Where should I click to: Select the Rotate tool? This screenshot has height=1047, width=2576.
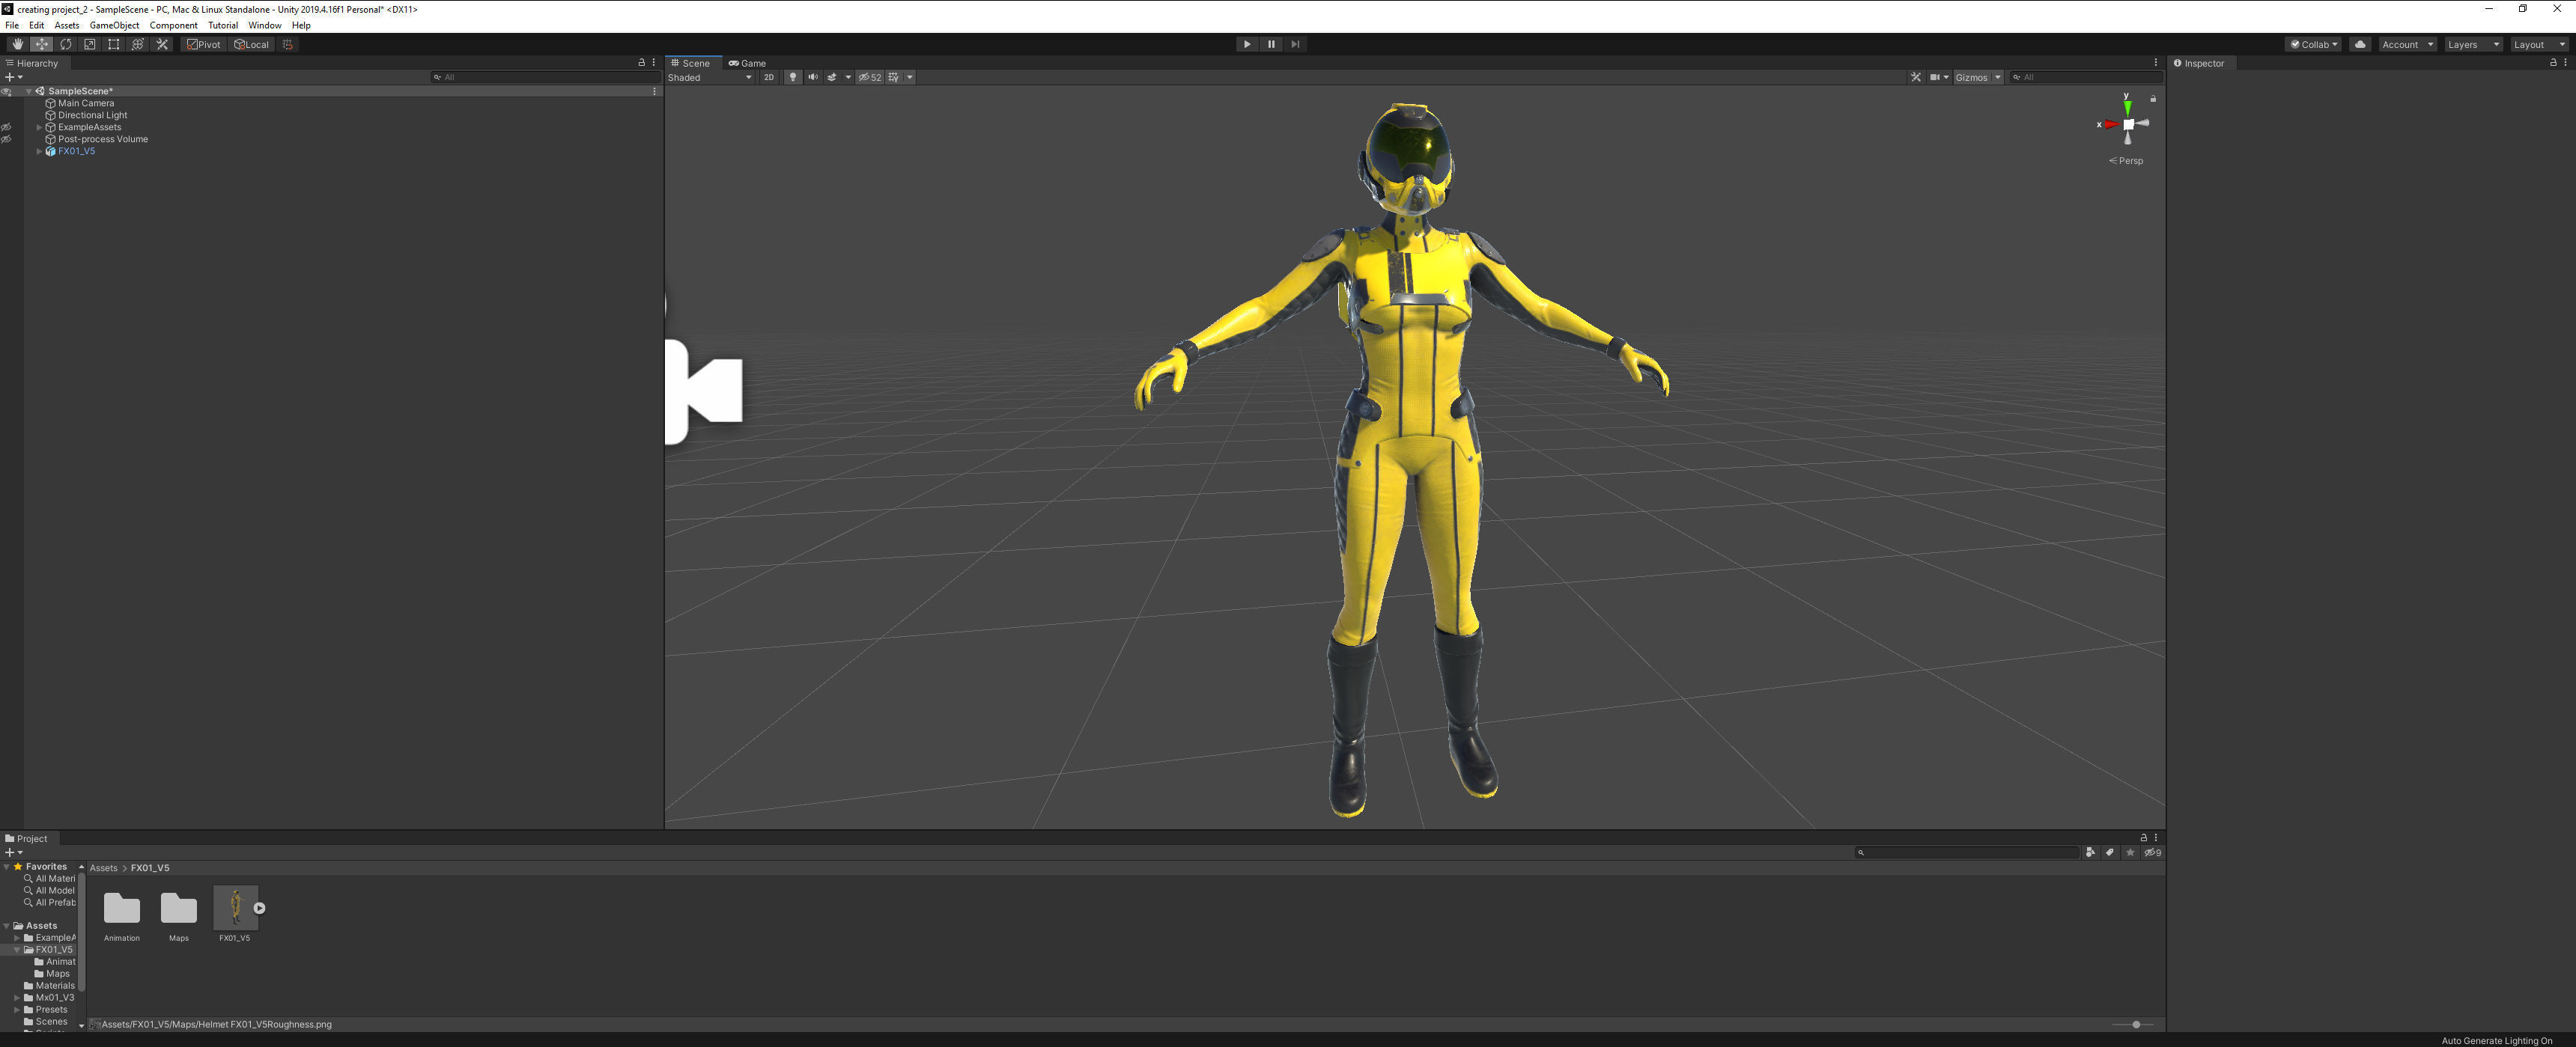[x=66, y=44]
